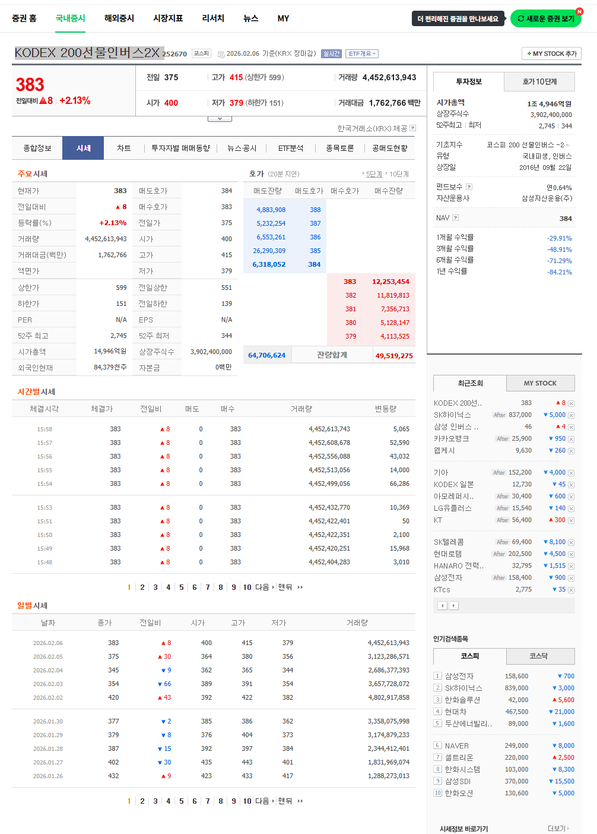Switch order book to 10단계 view

pyautogui.click(x=398, y=174)
